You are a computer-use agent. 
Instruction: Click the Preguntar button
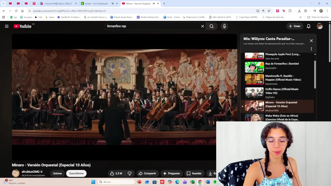pyautogui.click(x=171, y=173)
